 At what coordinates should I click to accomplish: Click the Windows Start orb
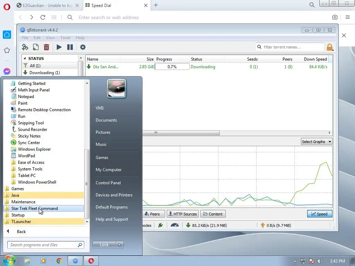[x=9, y=260]
